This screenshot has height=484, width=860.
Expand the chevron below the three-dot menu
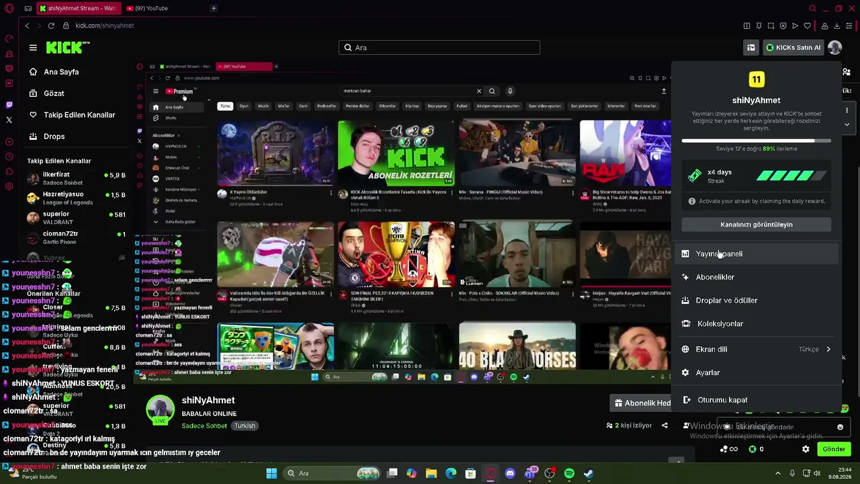click(x=847, y=124)
